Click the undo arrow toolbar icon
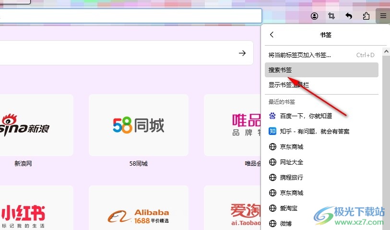 349,16
